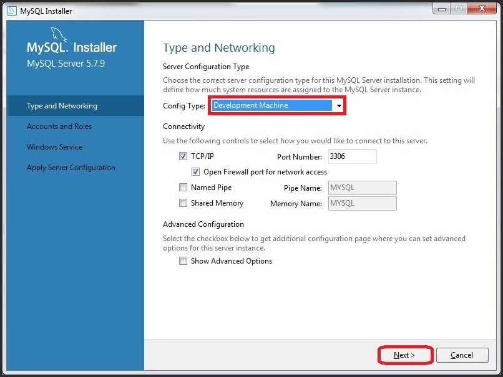The width and height of the screenshot is (503, 377).
Task: Click the Advanced Configuration section label
Action: (x=203, y=224)
